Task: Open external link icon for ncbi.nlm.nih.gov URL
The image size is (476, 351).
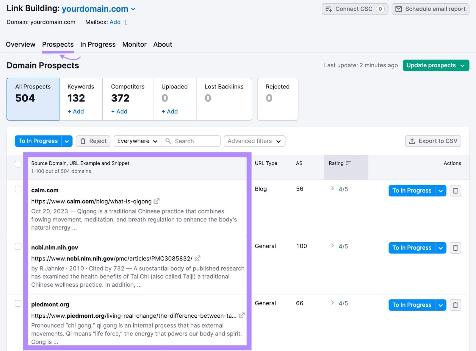Action: coord(197,258)
